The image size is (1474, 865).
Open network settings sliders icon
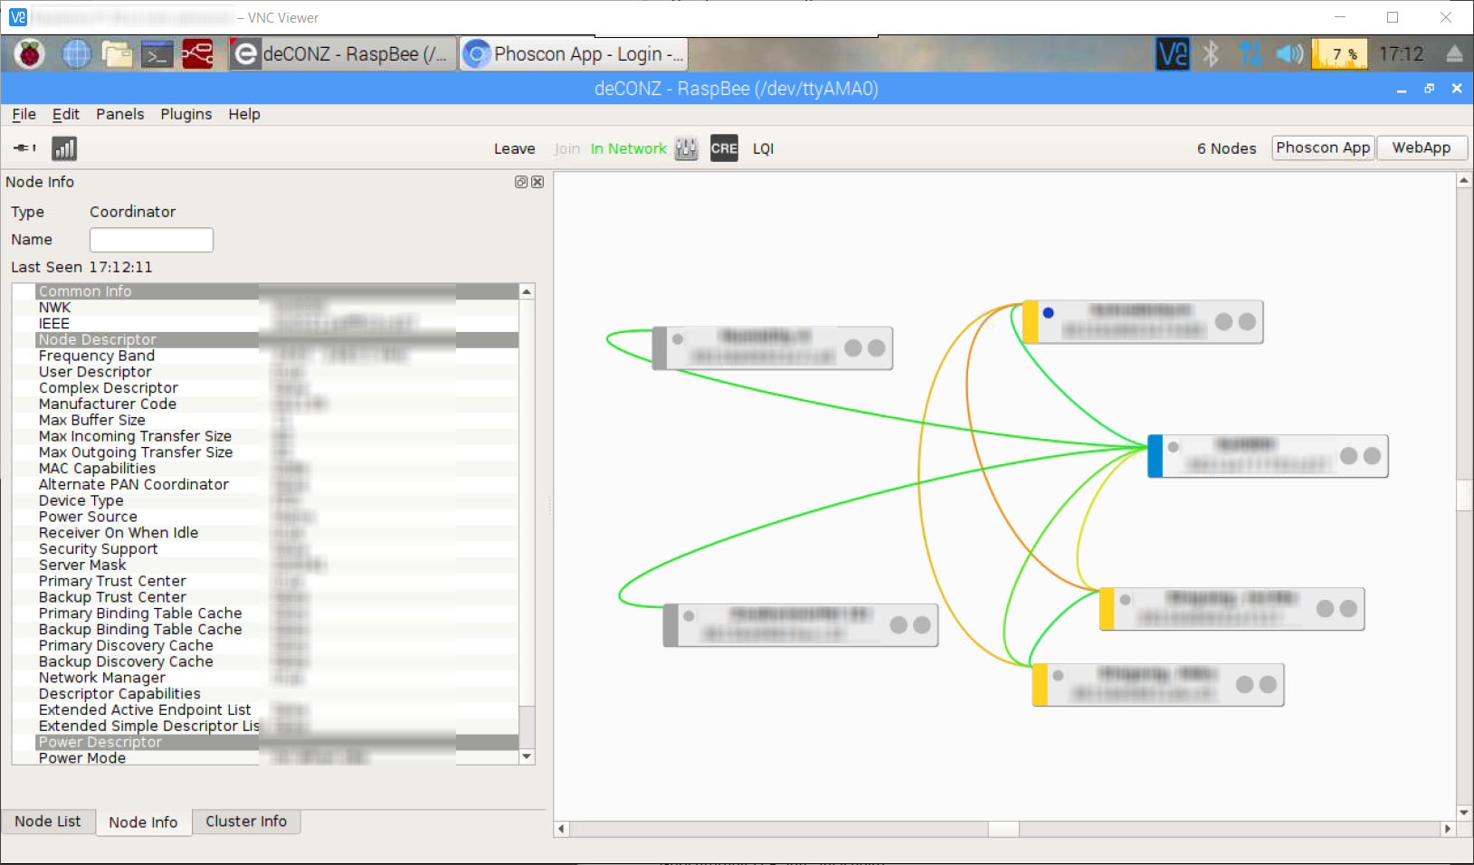point(687,148)
